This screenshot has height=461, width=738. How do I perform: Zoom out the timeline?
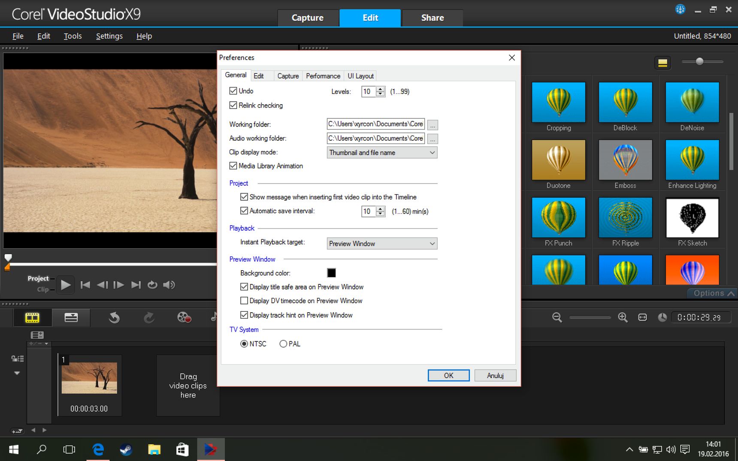pos(557,317)
